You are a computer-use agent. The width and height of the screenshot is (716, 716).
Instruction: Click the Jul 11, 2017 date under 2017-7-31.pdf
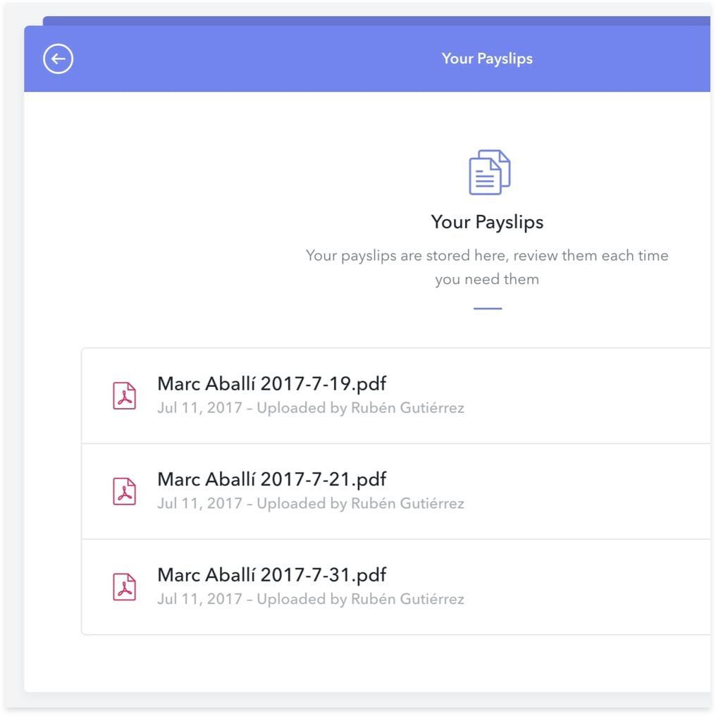click(199, 598)
